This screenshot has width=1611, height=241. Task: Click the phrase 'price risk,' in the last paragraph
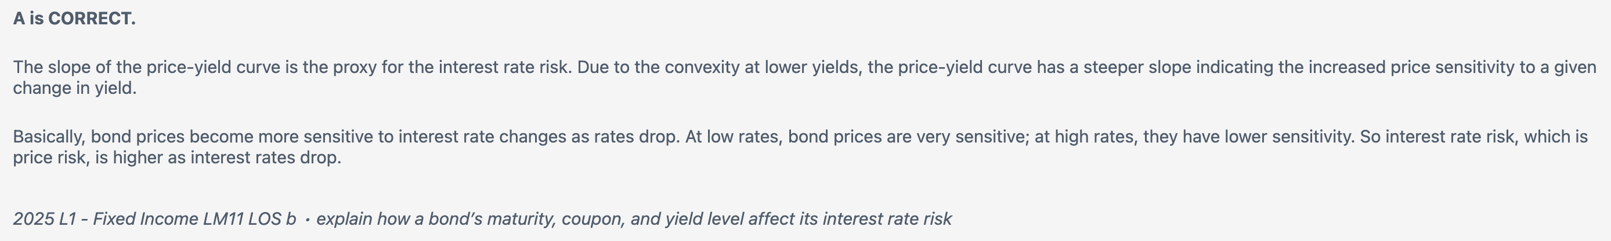[x=51, y=158]
